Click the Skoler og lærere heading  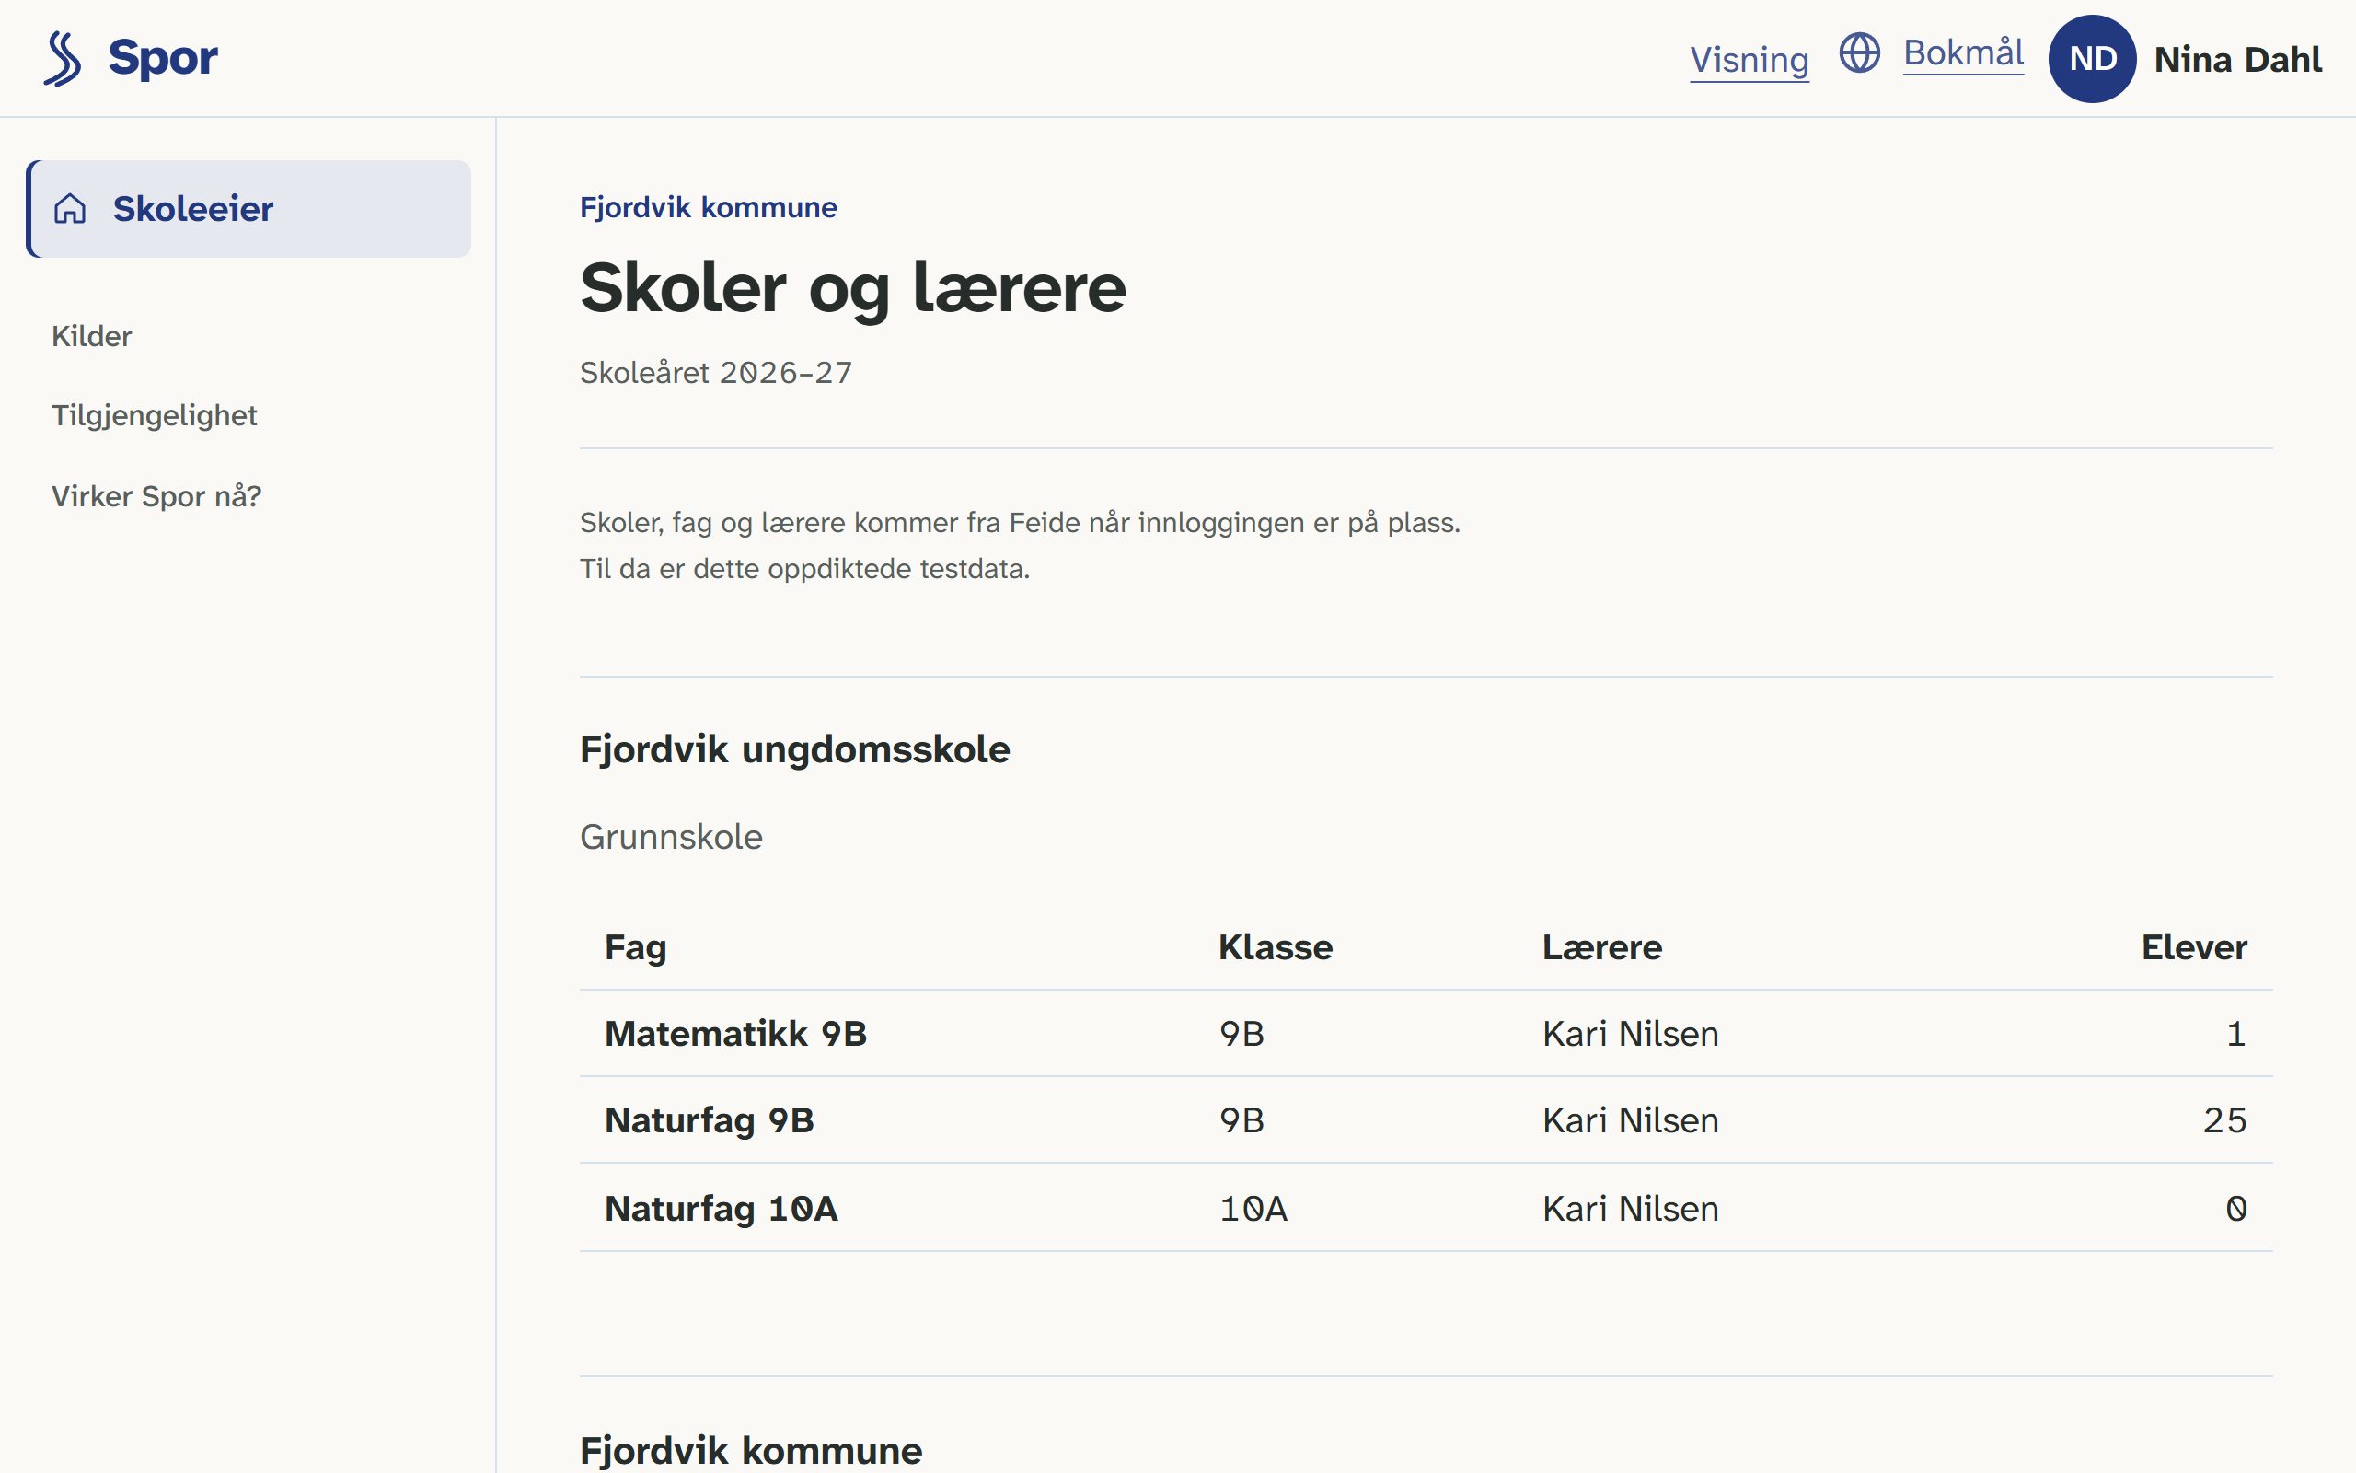coord(853,288)
